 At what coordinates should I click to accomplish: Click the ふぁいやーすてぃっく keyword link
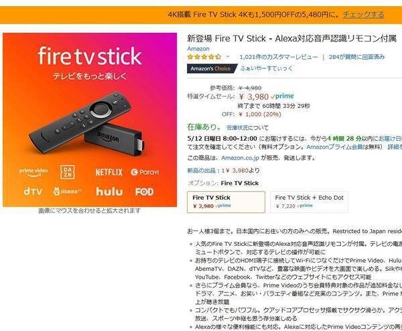[x=267, y=68]
